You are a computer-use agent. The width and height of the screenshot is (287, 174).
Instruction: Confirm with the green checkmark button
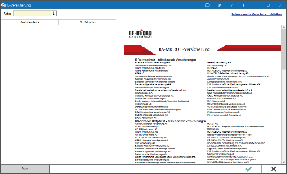coord(248,169)
